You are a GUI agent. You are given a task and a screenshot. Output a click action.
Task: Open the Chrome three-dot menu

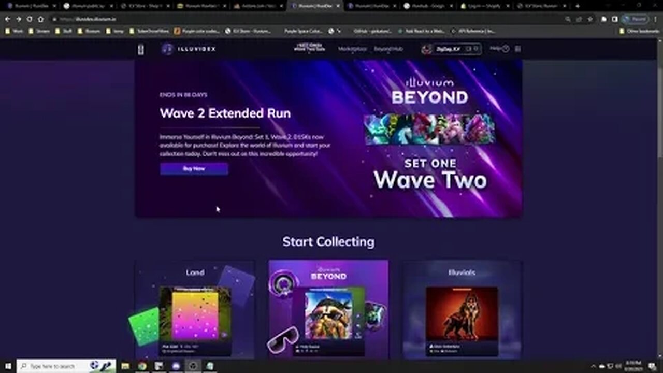pyautogui.click(x=656, y=19)
